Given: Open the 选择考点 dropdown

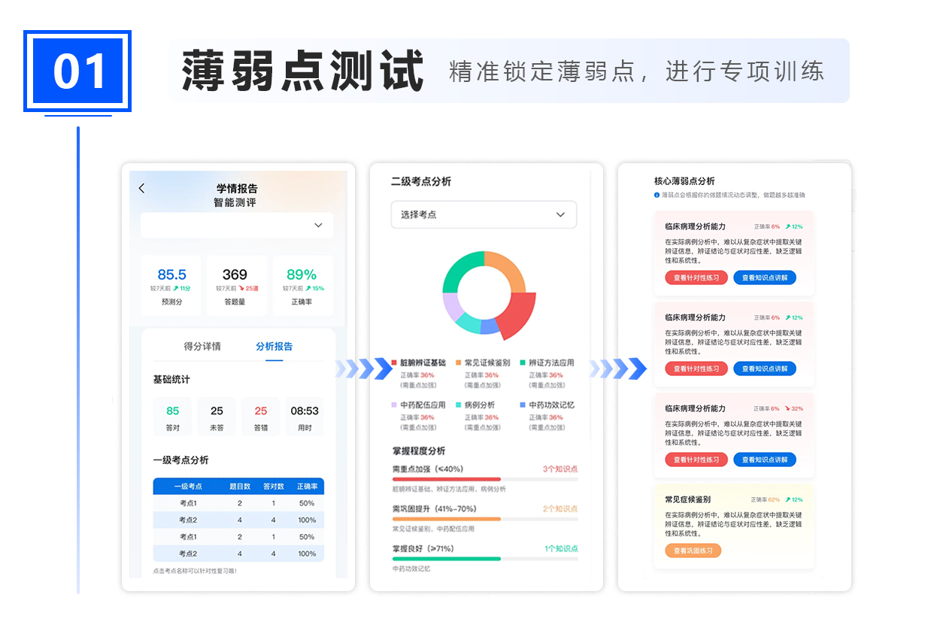Looking at the screenshot, I should [x=484, y=214].
